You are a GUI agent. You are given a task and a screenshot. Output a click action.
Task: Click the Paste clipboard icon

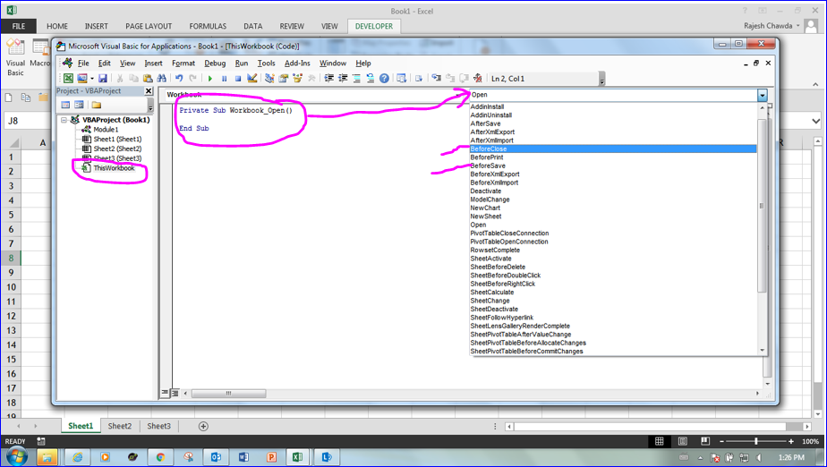(x=149, y=79)
